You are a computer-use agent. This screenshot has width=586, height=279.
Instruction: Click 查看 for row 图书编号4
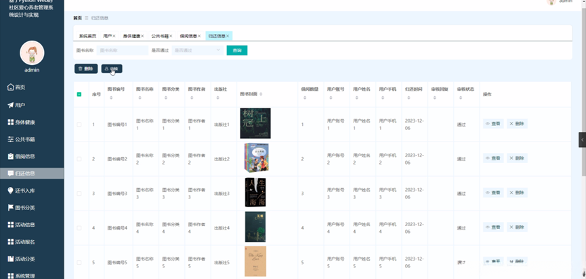pyautogui.click(x=493, y=227)
